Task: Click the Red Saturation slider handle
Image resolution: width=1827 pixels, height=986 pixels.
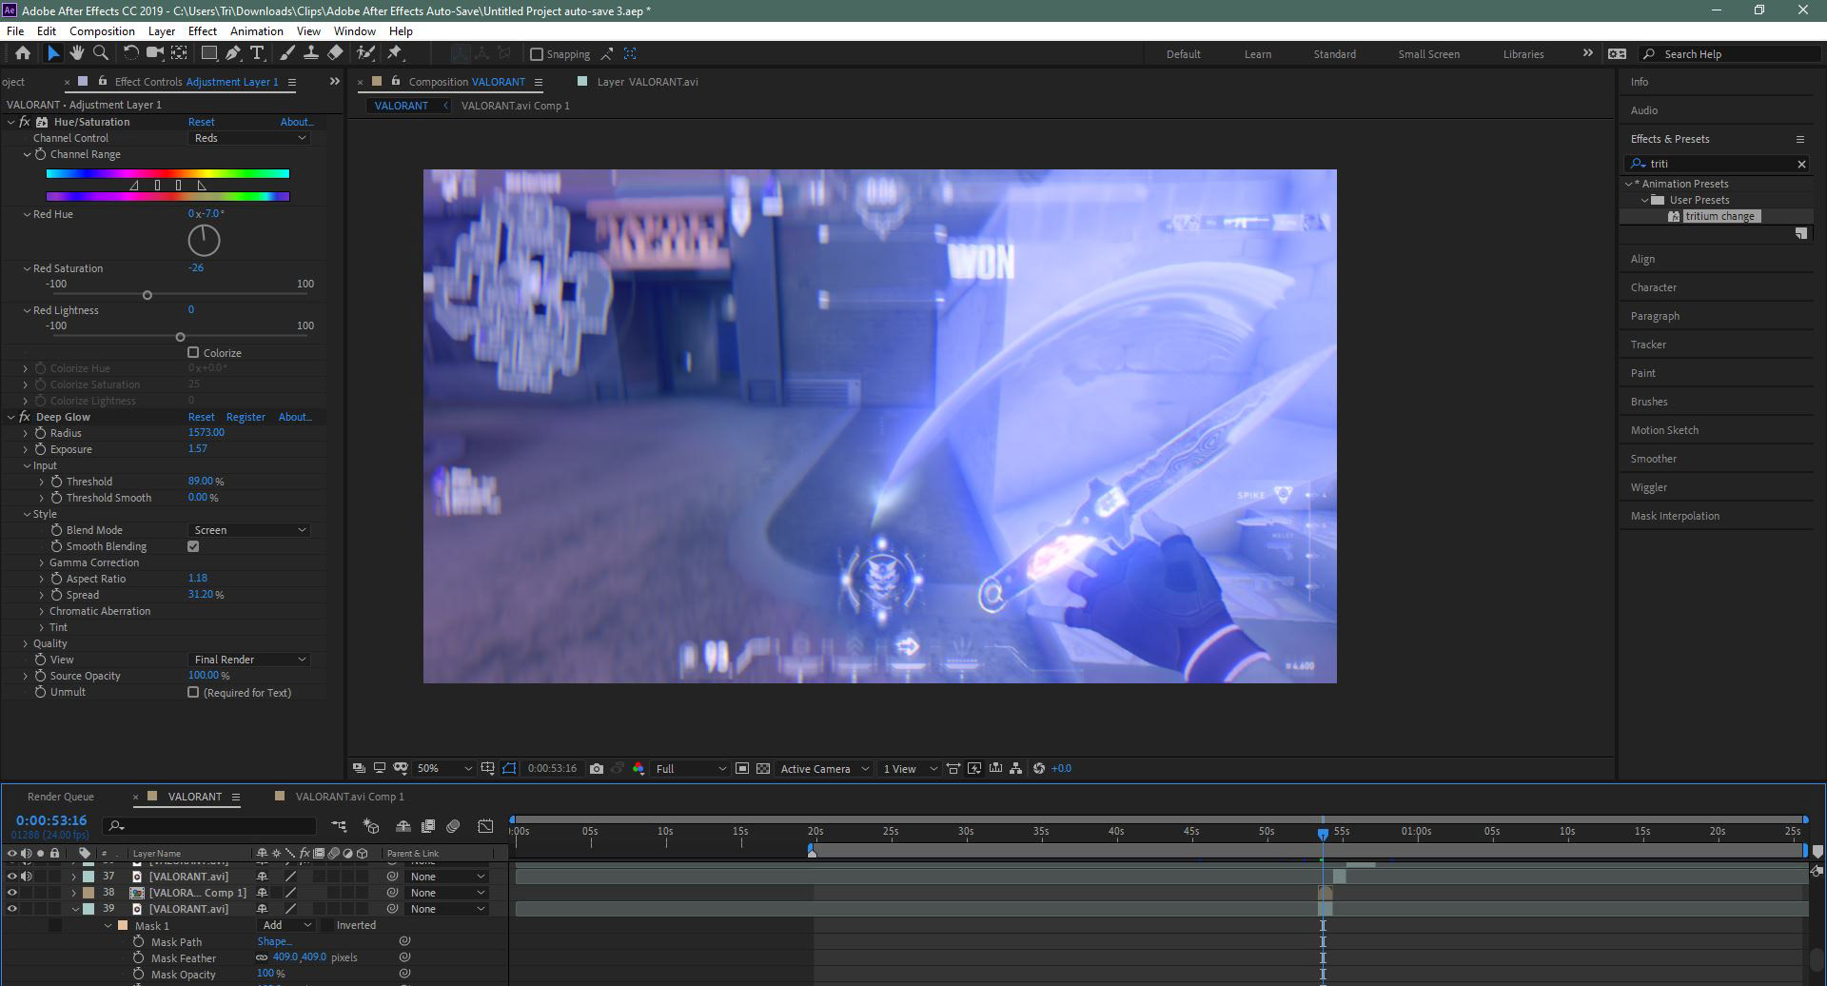Action: [x=147, y=295]
